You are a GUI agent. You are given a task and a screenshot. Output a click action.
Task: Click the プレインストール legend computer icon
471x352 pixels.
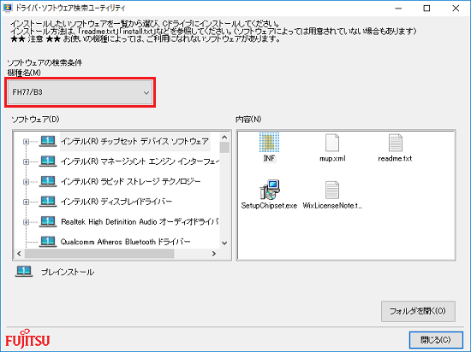pyautogui.click(x=24, y=272)
